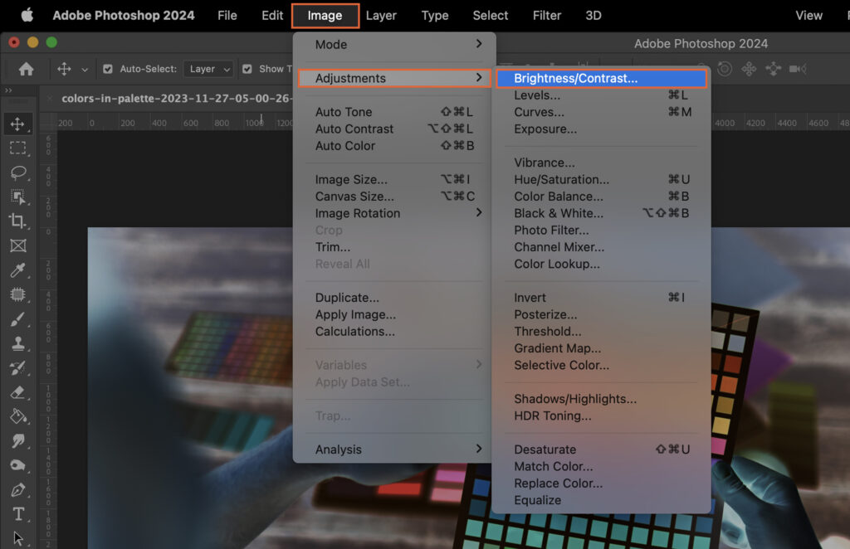Open the Filter menu

pos(546,15)
